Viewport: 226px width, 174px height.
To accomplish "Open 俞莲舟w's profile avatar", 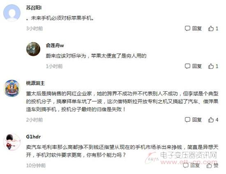I will (33, 49).
